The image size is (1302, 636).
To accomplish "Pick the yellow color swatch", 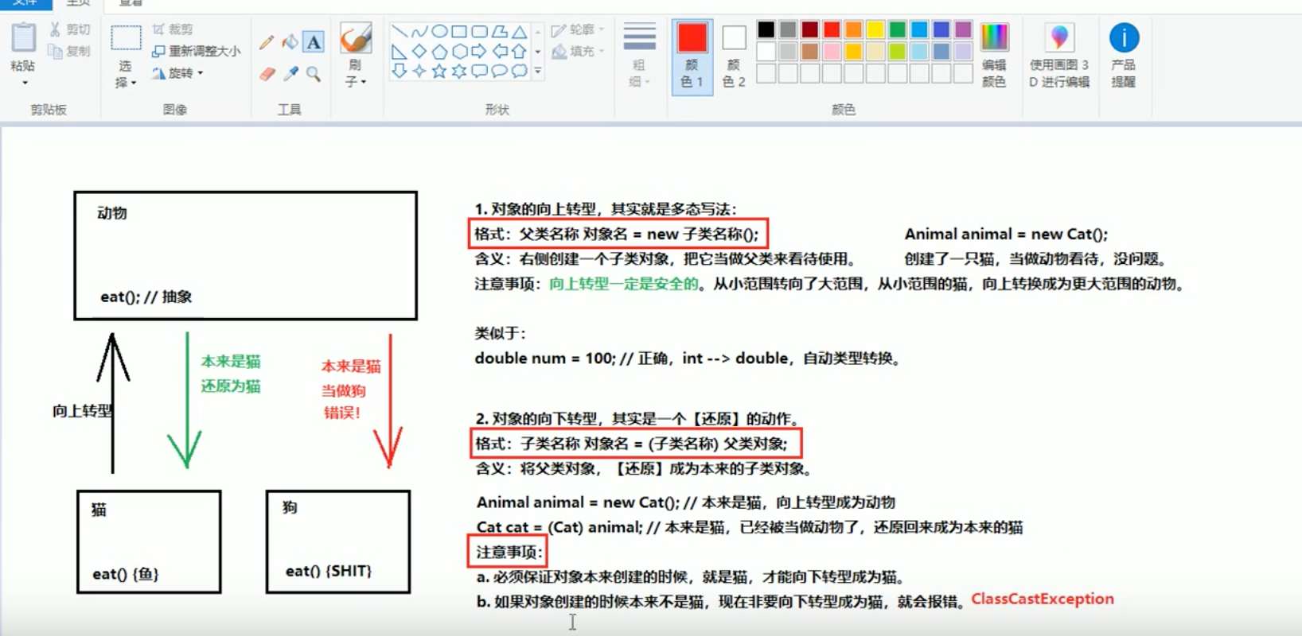I will 875,30.
